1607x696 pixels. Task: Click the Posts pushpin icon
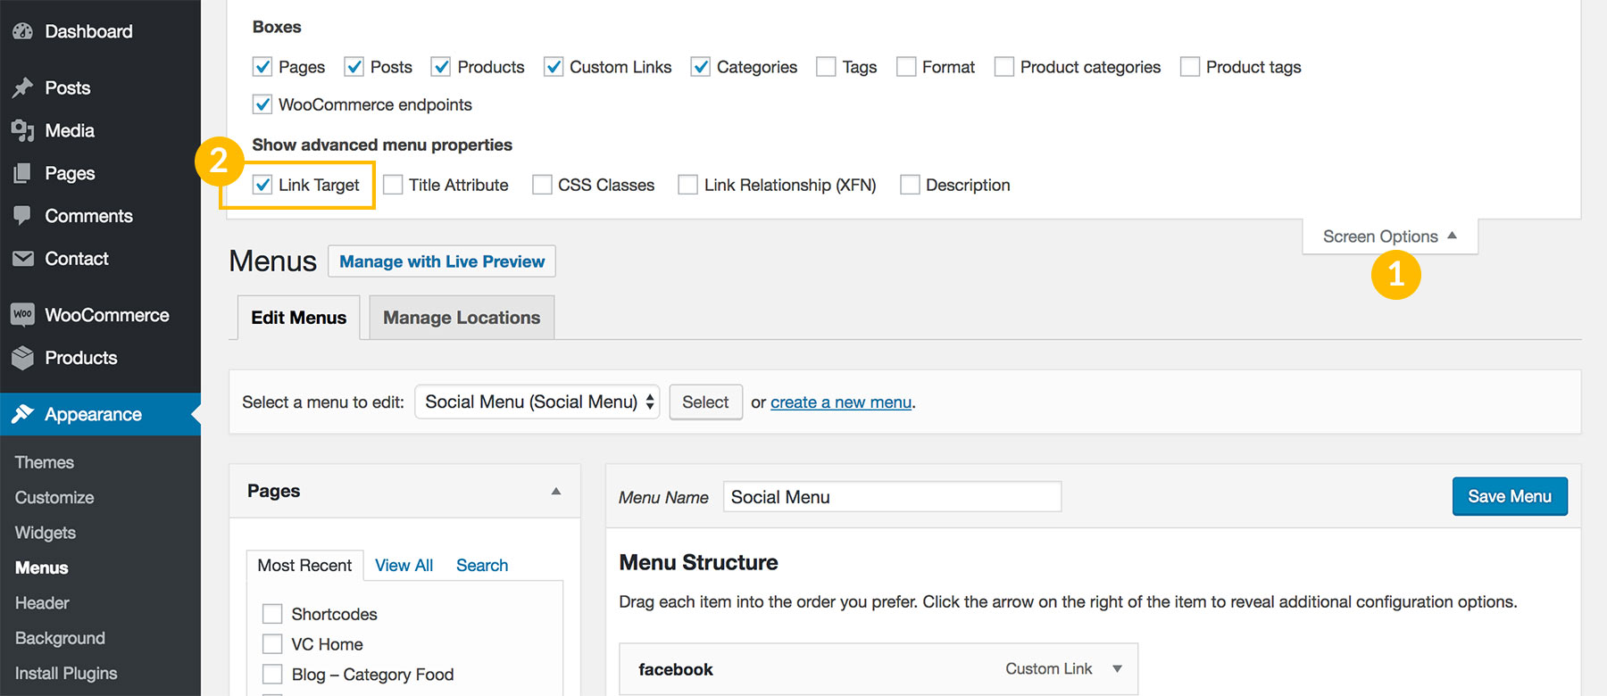[x=23, y=87]
